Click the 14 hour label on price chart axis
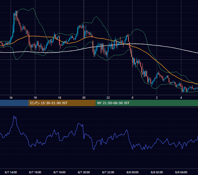 click(11, 98)
